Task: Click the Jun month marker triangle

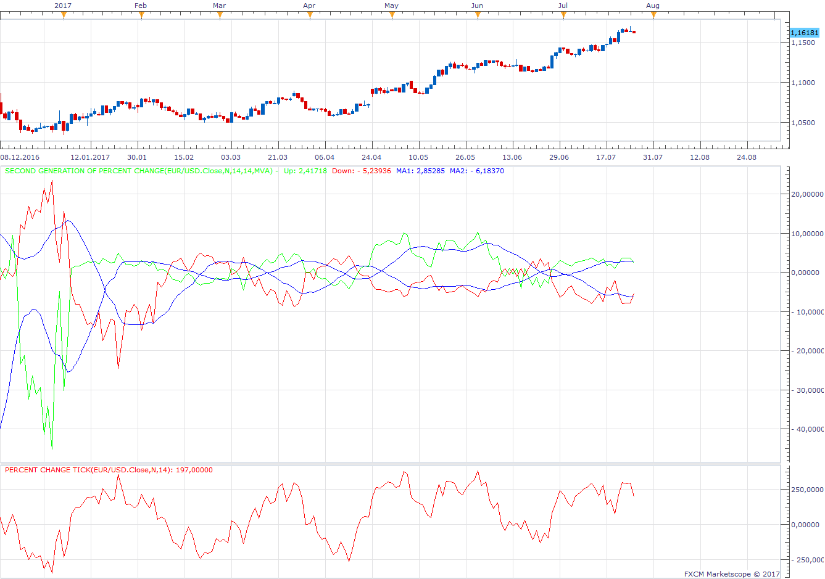Action: (478, 15)
